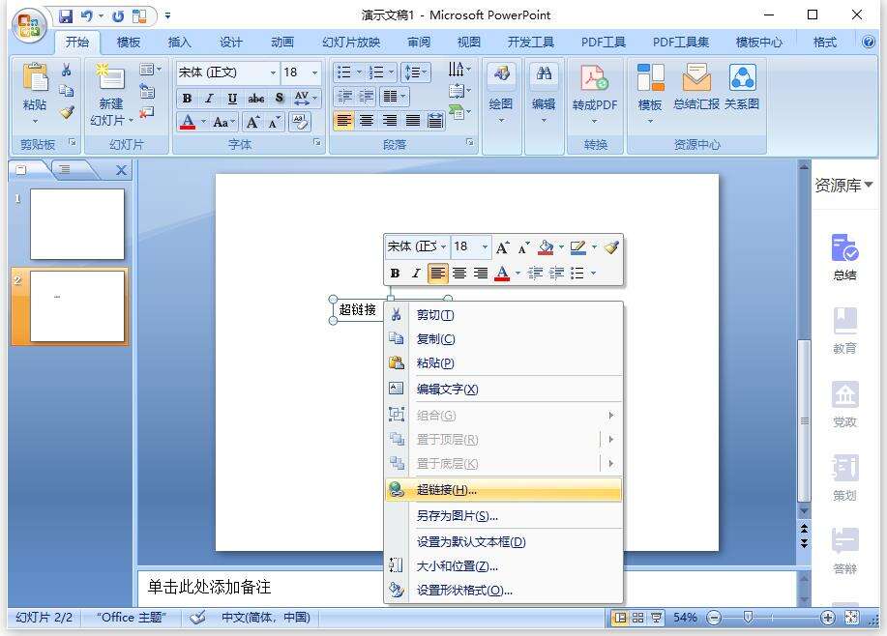Click the notes area to add notes

click(x=467, y=588)
